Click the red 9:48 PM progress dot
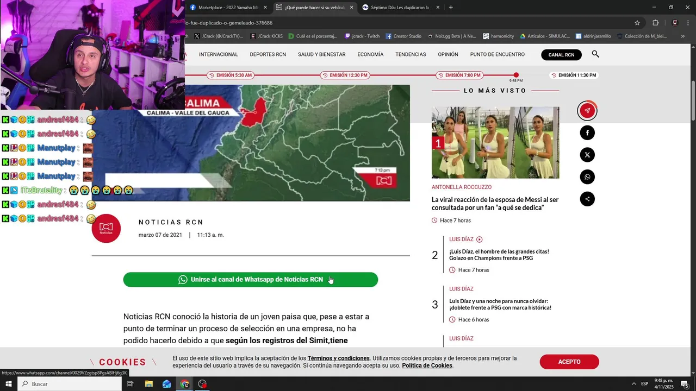Screen dimensions: 696x391 (516, 75)
